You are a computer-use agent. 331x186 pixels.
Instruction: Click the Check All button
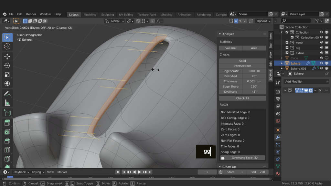click(242, 98)
